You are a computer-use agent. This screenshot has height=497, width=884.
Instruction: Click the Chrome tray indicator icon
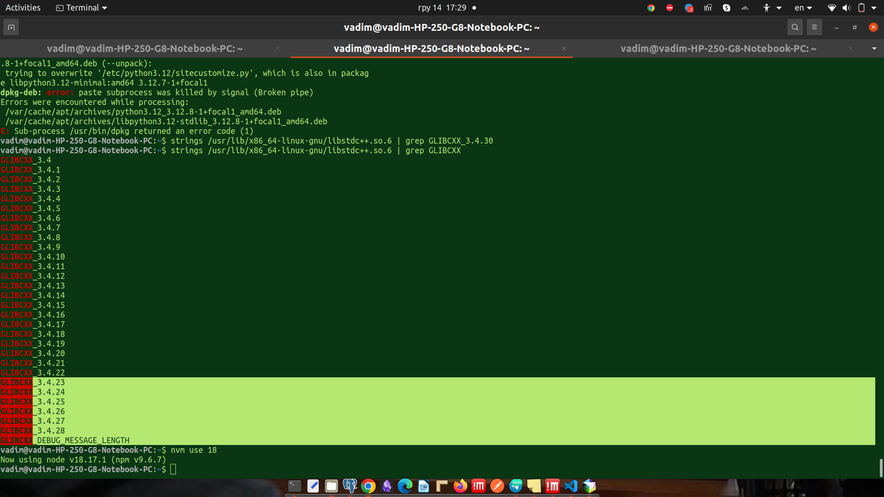[651, 8]
